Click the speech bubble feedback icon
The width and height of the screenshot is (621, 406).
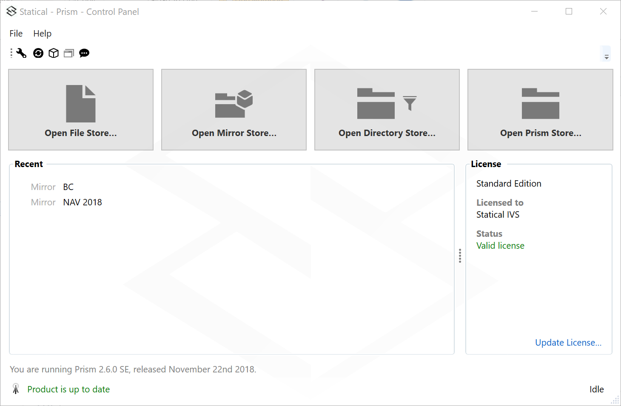coord(84,53)
